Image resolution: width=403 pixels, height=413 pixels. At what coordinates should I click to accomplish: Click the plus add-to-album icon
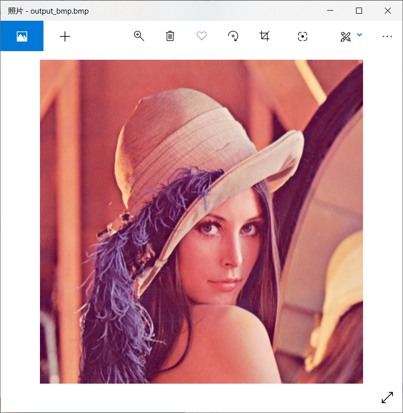[65, 36]
